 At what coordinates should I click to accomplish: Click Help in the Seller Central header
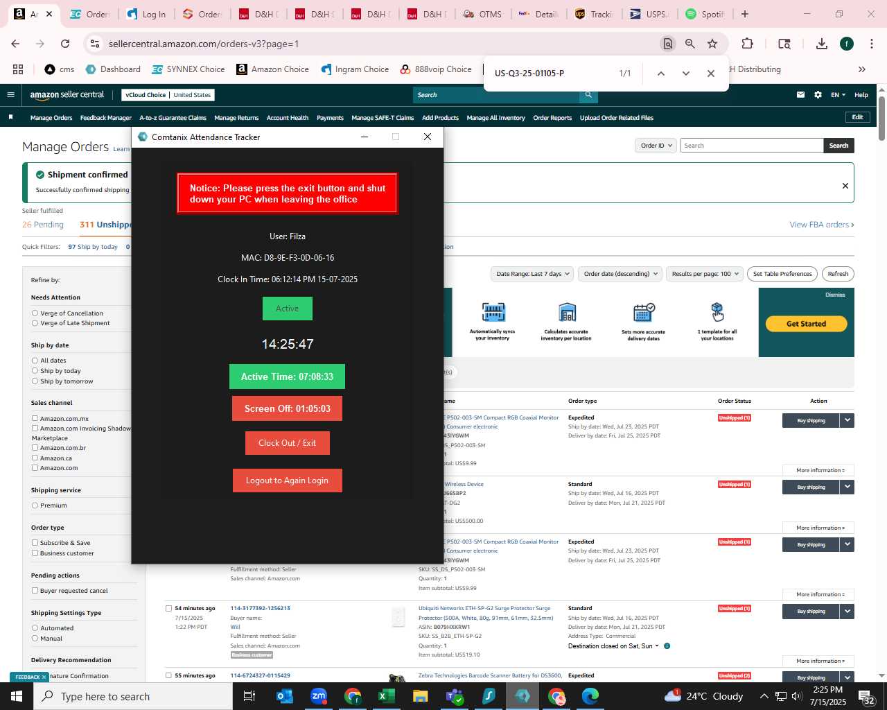coord(861,95)
